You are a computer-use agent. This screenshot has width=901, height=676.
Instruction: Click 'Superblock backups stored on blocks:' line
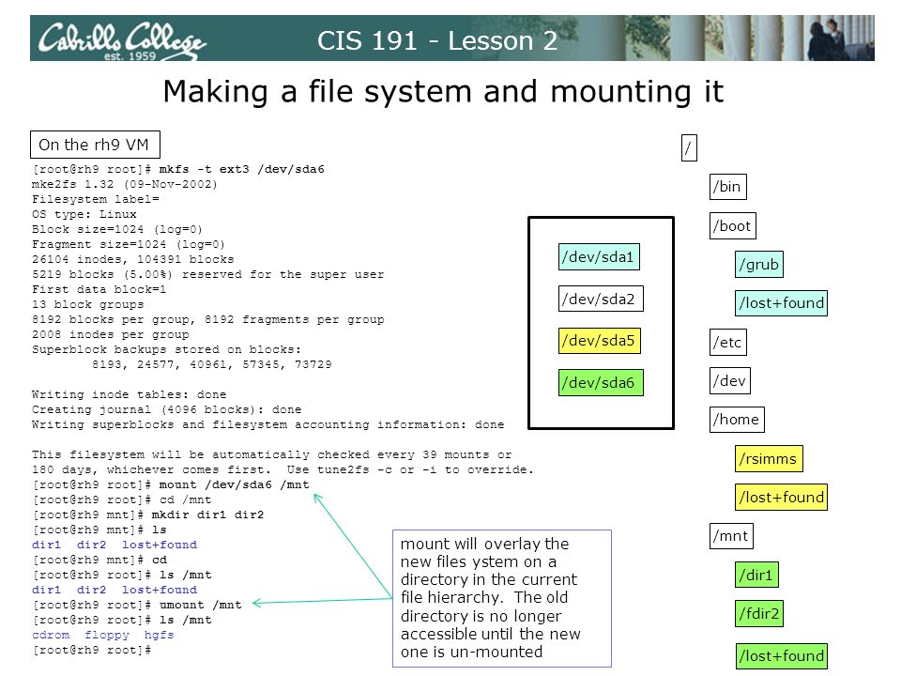[x=167, y=349]
